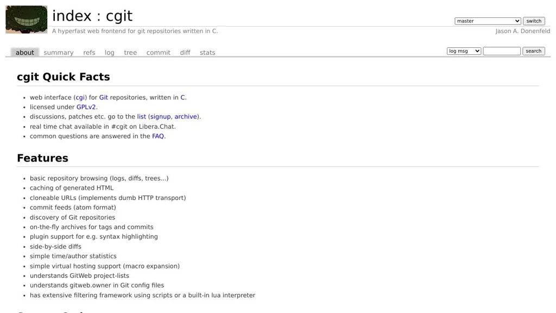Open the master branch dropdown

pos(488,21)
